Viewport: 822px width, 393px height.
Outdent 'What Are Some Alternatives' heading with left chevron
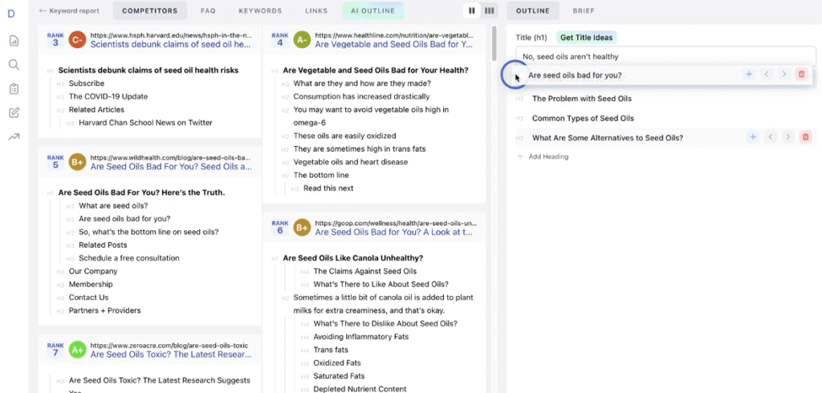click(x=771, y=137)
